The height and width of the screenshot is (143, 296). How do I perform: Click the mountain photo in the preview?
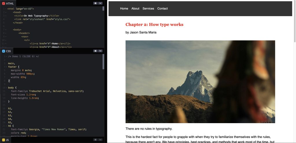click(200, 82)
